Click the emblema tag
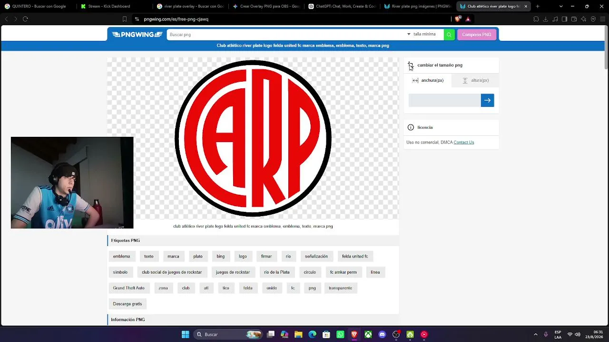 pos(121,256)
